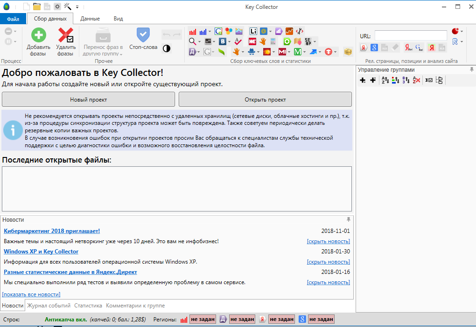Open the SERP icon dropdown arrow
Screen dimensions: 476x327
315,42
